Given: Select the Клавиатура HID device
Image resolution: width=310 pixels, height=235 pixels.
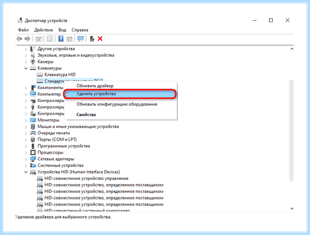Looking at the screenshot, I should [x=60, y=75].
